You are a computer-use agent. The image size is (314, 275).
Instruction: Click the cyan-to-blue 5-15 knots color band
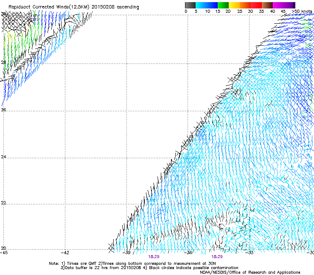tap(207, 5)
